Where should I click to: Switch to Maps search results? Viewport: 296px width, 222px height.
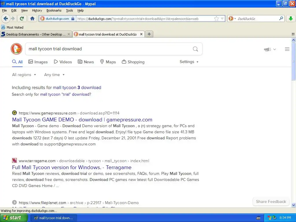coord(108,62)
